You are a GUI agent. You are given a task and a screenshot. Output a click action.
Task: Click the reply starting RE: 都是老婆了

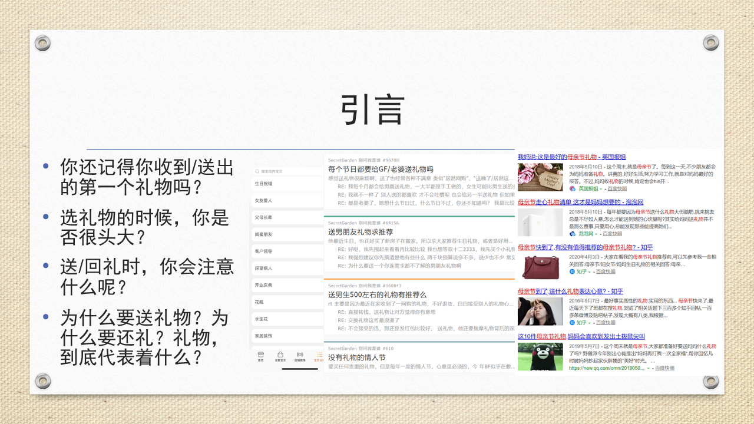426,203
